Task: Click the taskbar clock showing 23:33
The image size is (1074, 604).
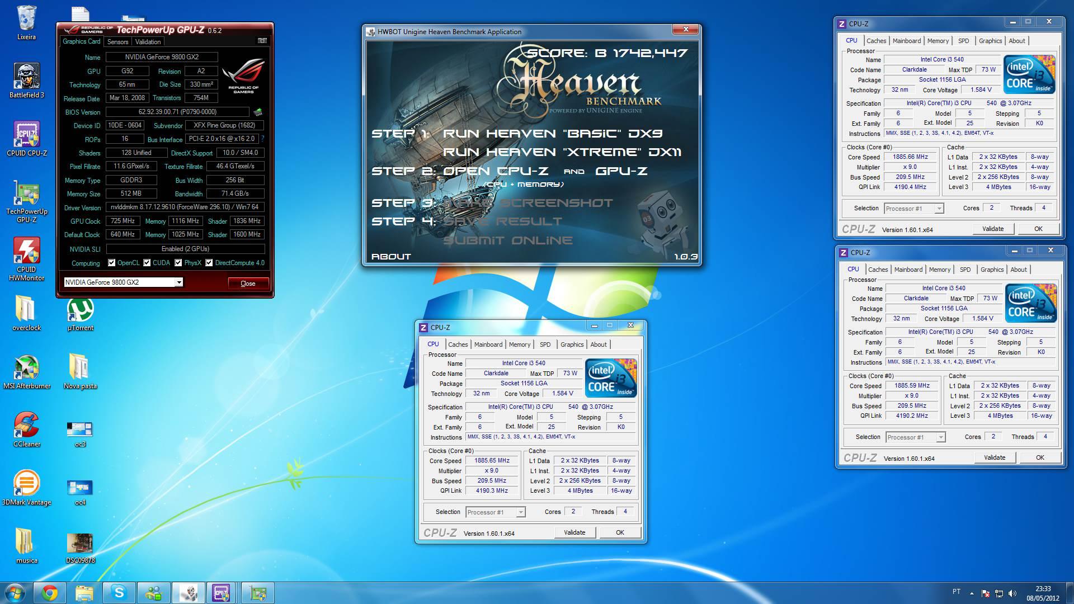Action: [x=1043, y=593]
